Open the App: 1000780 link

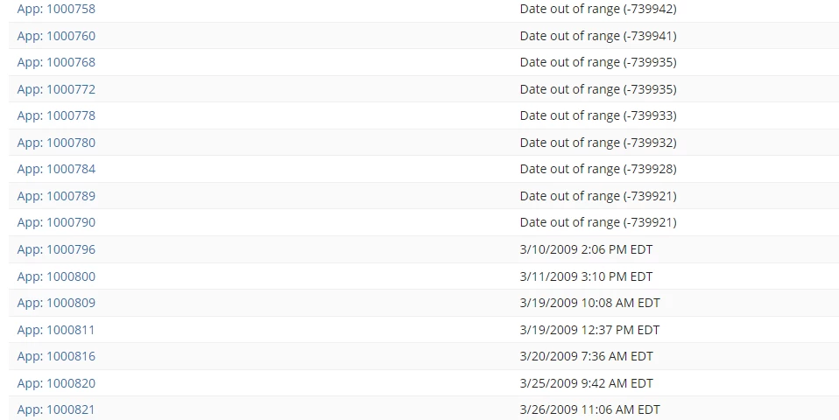pos(56,143)
